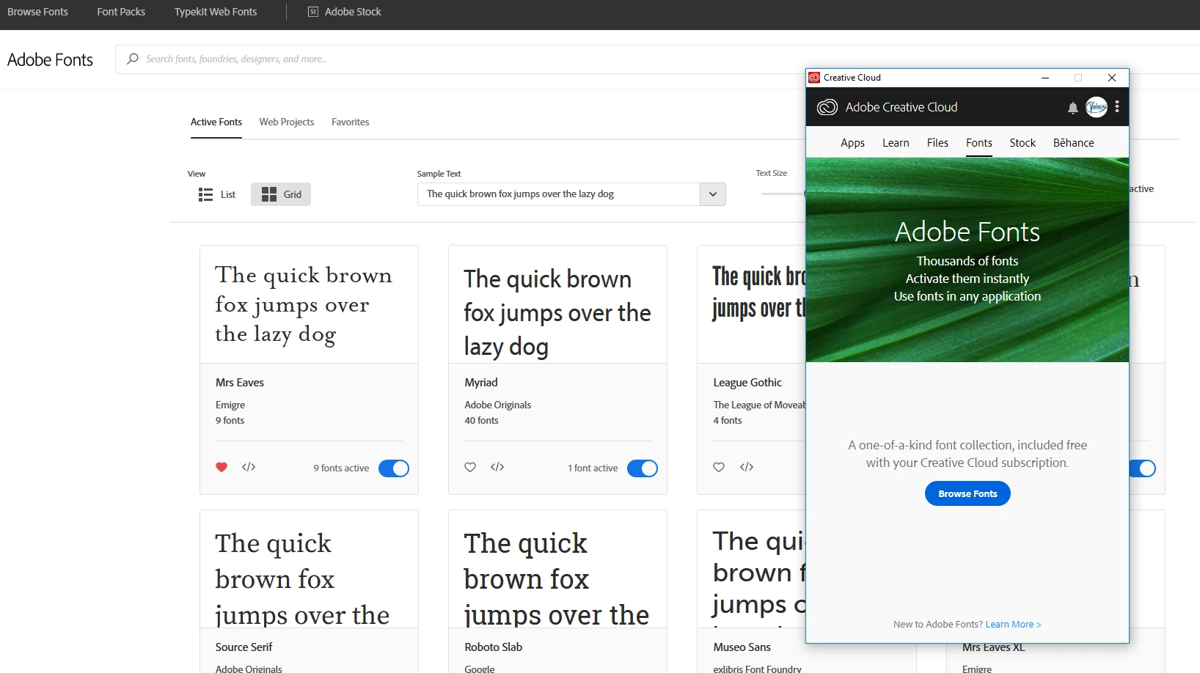The width and height of the screenshot is (1200, 673).
Task: Adjust the Text Size slider track
Action: click(783, 194)
